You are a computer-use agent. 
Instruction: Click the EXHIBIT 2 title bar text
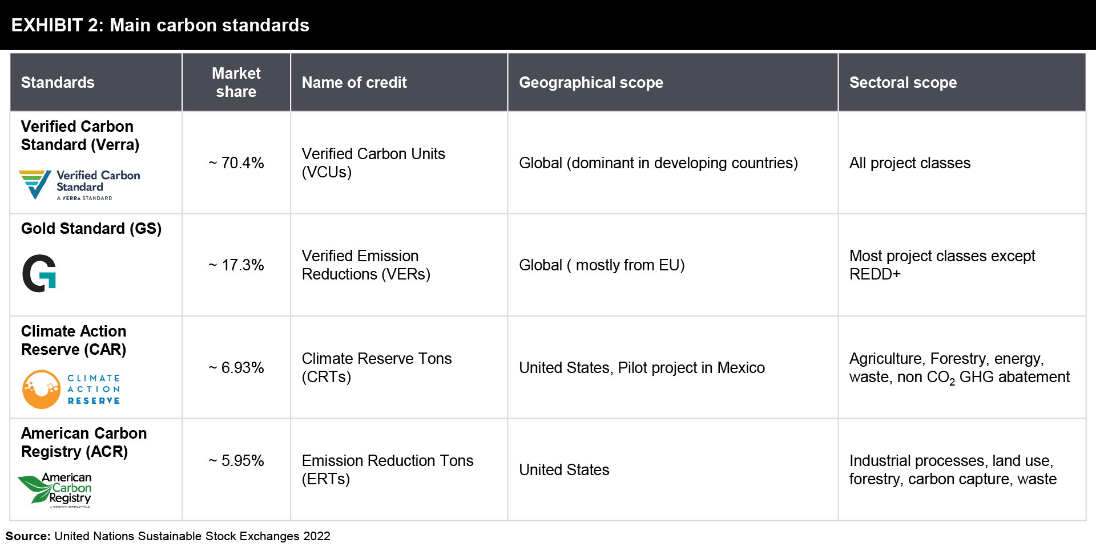click(160, 25)
